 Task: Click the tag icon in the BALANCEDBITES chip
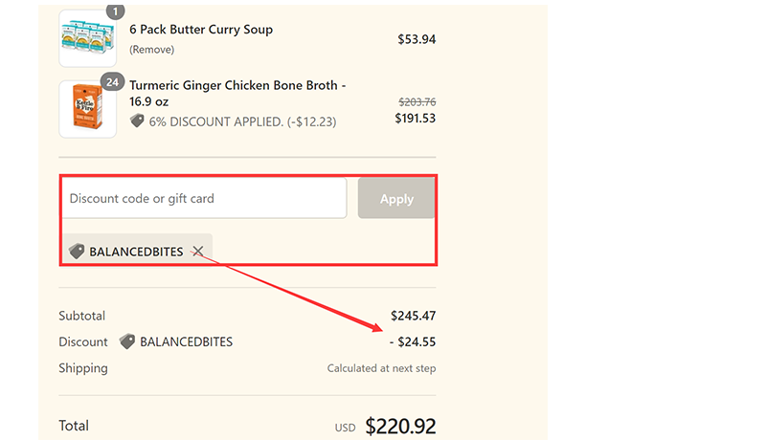pos(77,252)
